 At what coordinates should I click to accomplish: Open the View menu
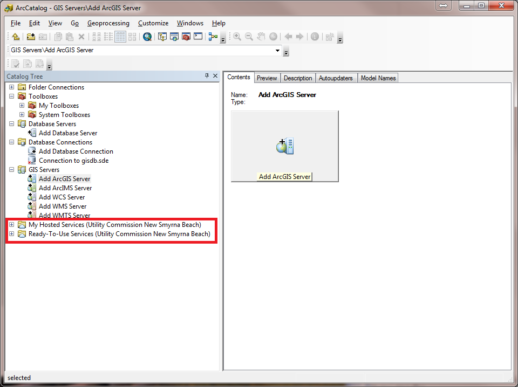(x=55, y=23)
